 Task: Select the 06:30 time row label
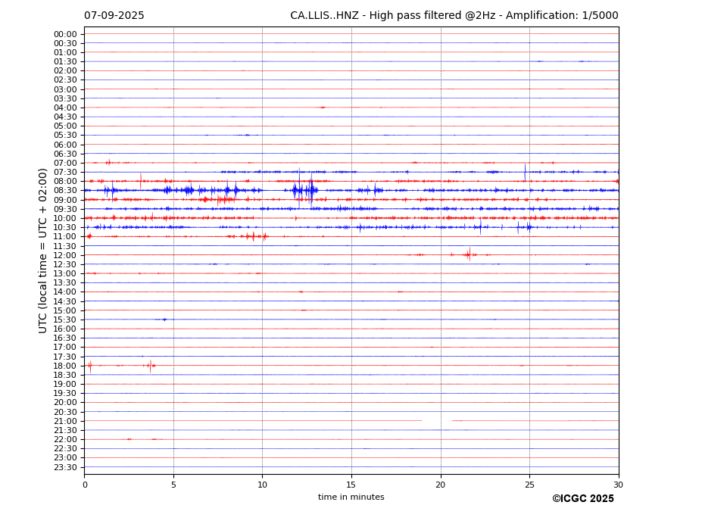(65, 154)
